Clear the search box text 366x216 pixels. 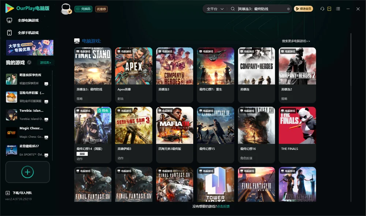pos(288,9)
